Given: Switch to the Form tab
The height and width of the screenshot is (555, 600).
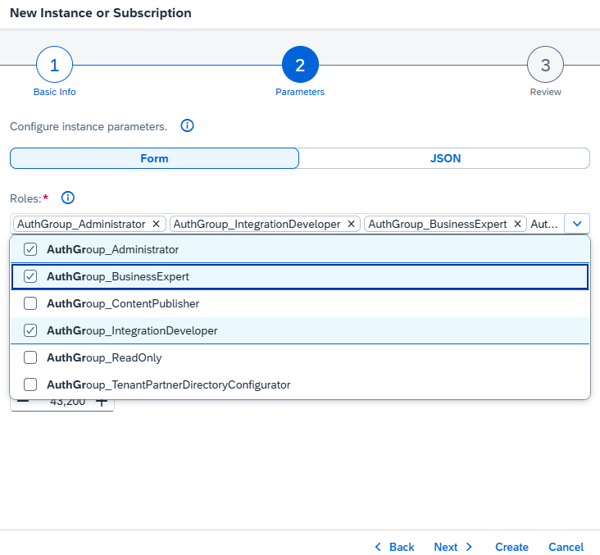Looking at the screenshot, I should coord(154,158).
